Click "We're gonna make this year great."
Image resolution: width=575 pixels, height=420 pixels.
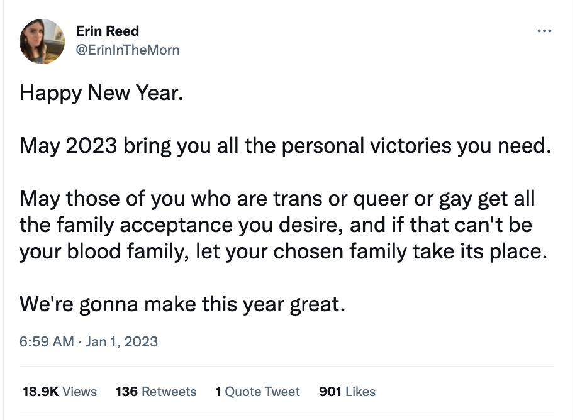pyautogui.click(x=183, y=304)
